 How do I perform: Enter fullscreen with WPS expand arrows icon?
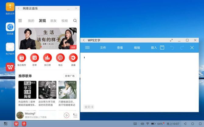(x=171, y=40)
